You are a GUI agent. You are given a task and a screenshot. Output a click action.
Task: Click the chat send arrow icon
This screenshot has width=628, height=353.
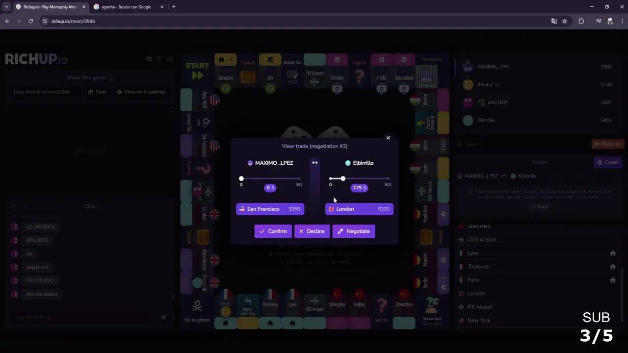[x=163, y=317]
